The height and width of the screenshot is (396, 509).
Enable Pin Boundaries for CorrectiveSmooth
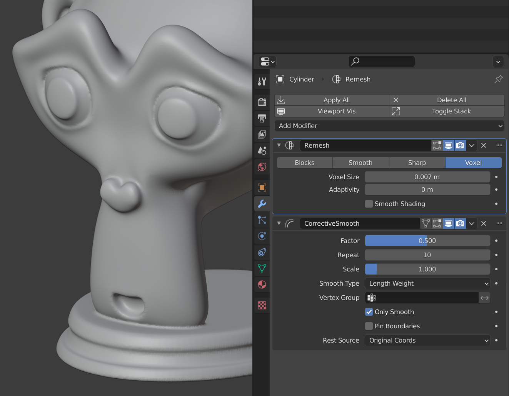tap(369, 326)
